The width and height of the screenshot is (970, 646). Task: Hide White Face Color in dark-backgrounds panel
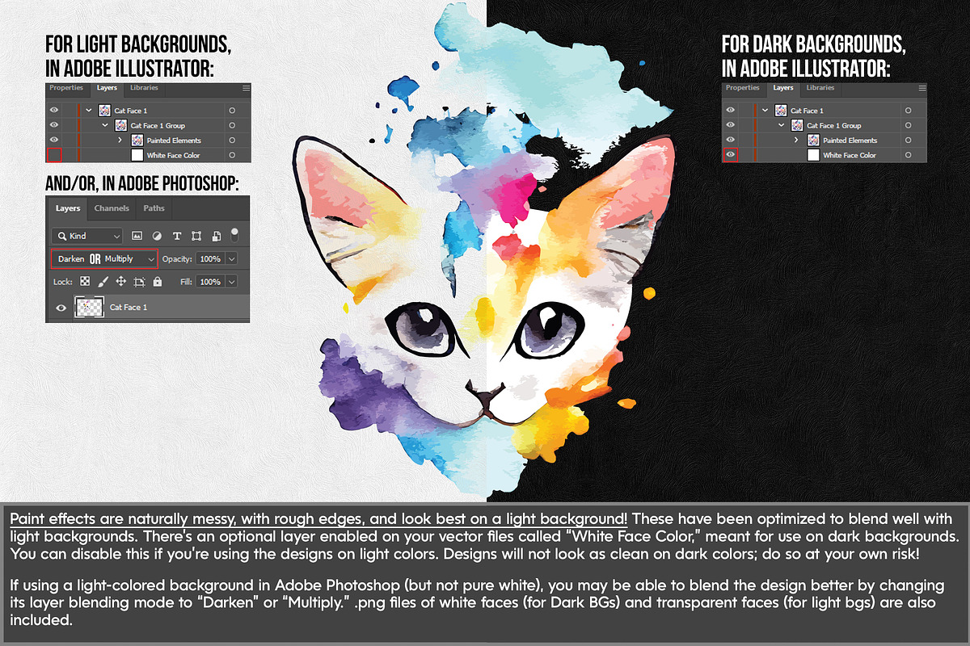(730, 155)
